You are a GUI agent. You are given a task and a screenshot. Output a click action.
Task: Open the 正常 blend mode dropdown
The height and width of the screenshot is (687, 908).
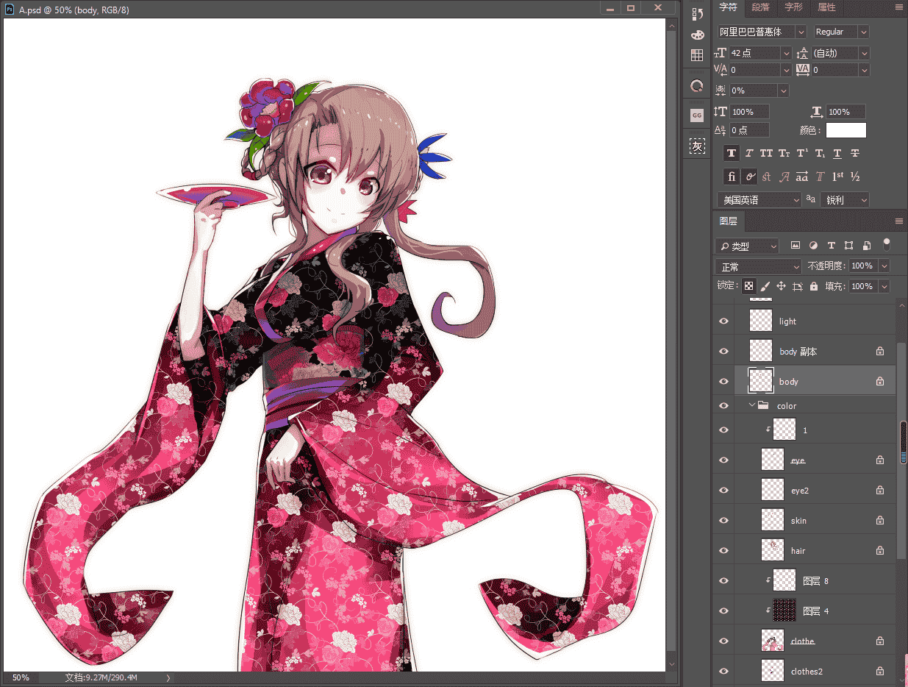point(758,266)
